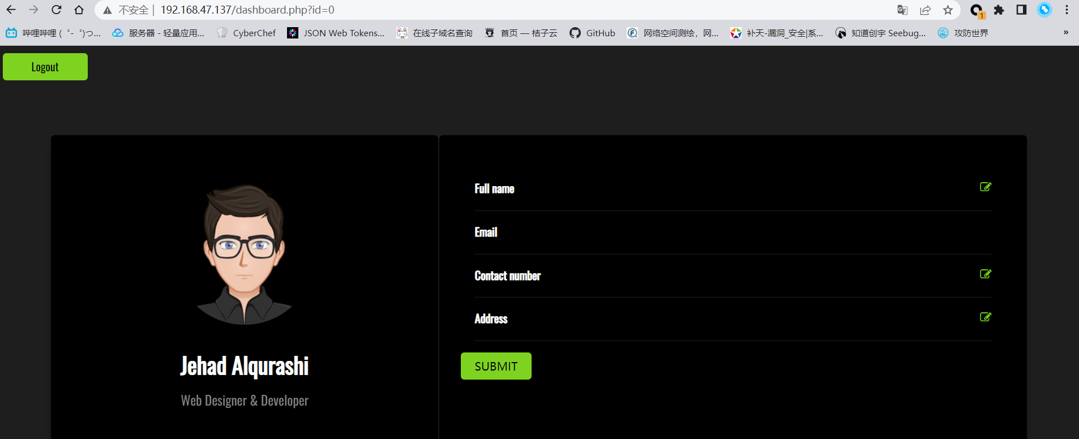
Task: Open the 补天-漏洞 bookmark
Action: (777, 33)
